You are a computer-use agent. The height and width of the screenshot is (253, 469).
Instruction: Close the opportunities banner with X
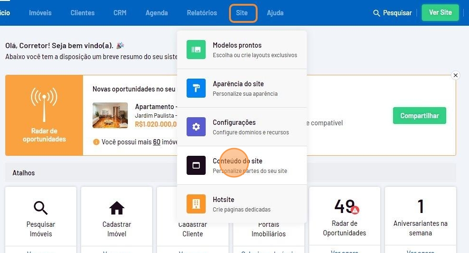coord(455,75)
